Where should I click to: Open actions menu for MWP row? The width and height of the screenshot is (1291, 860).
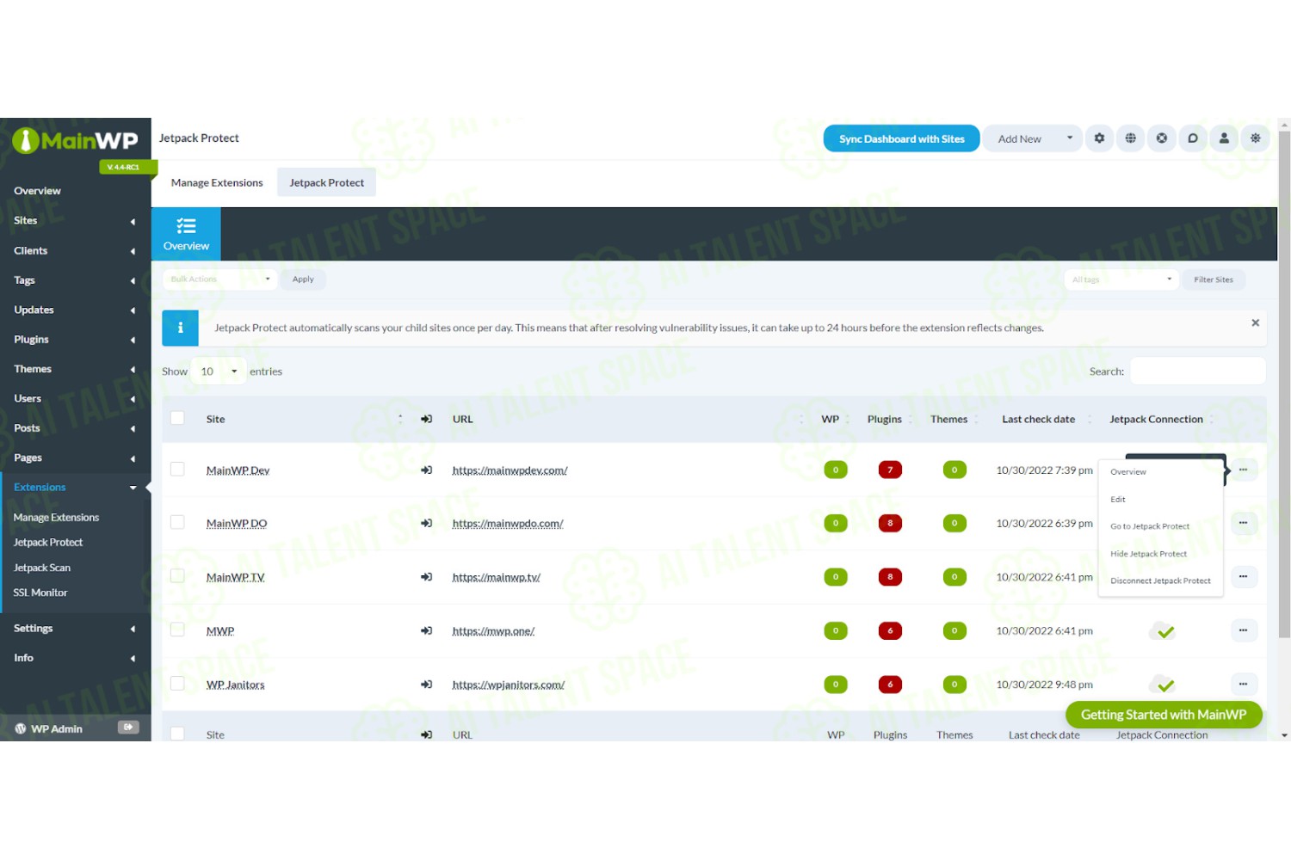pyautogui.click(x=1244, y=630)
